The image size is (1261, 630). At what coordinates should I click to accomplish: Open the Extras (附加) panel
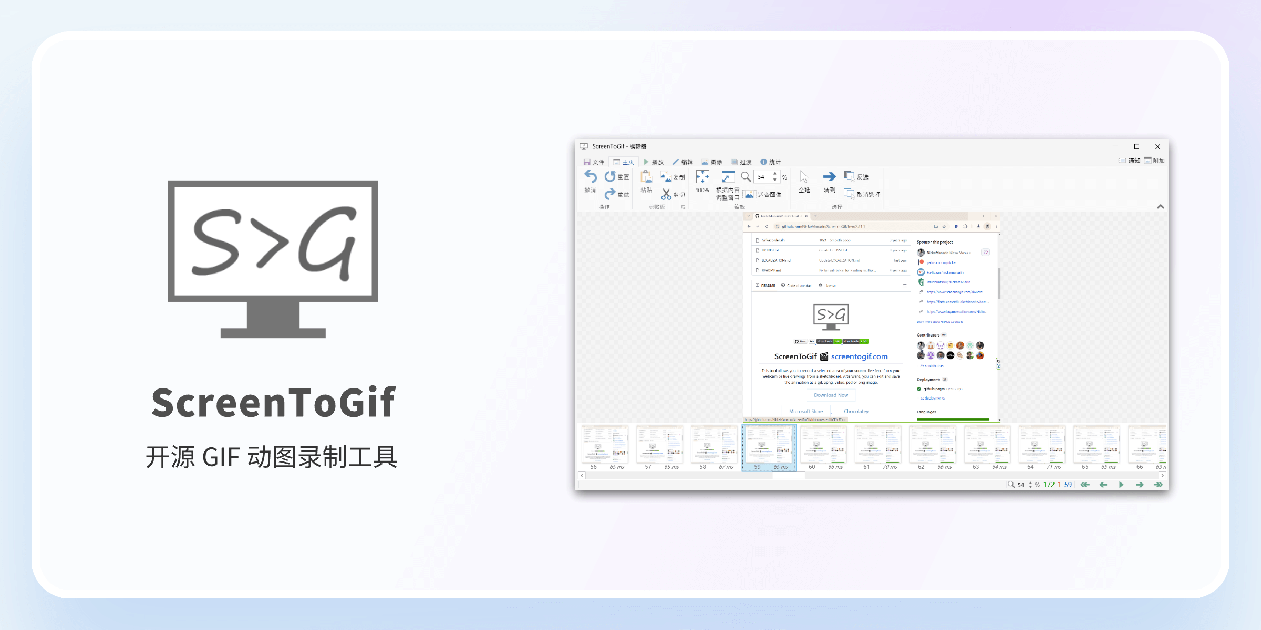[1154, 161]
